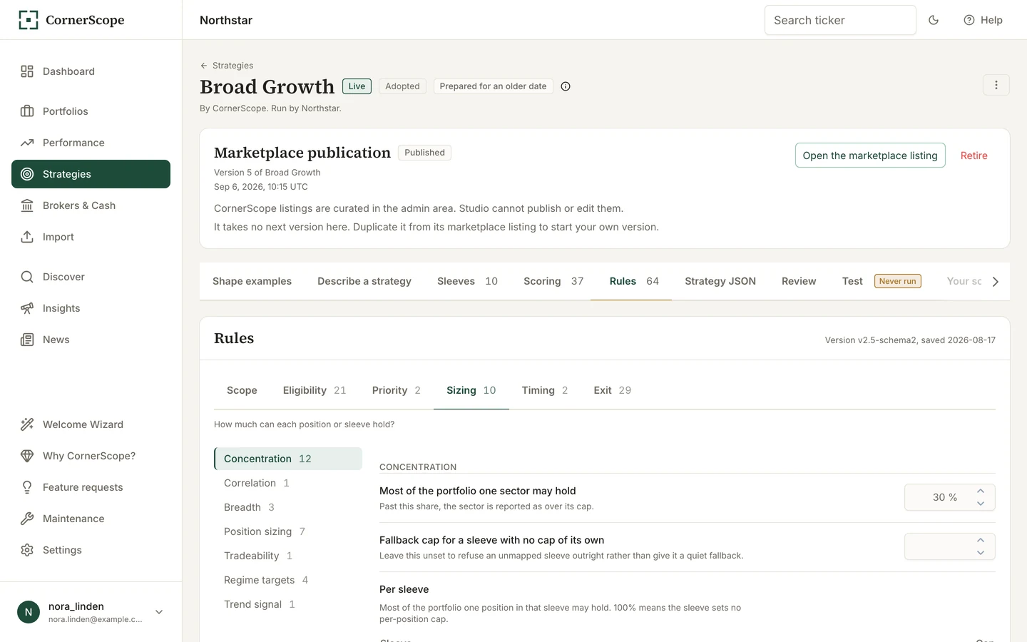Click Open the marketplace listing button
The width and height of the screenshot is (1027, 642).
point(870,156)
